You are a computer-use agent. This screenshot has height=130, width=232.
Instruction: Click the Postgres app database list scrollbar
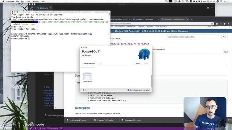[x=151, y=81]
